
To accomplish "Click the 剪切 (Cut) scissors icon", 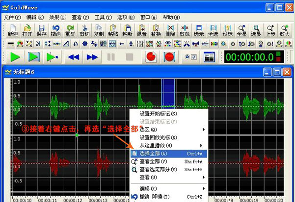I will [x=84, y=30].
